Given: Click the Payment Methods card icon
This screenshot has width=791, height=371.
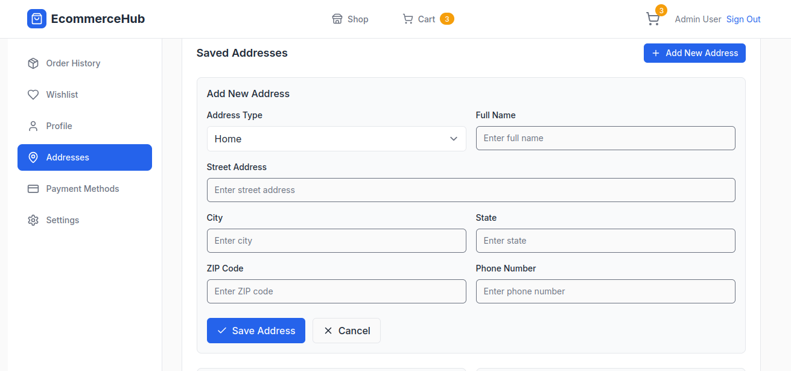Looking at the screenshot, I should click(x=33, y=189).
